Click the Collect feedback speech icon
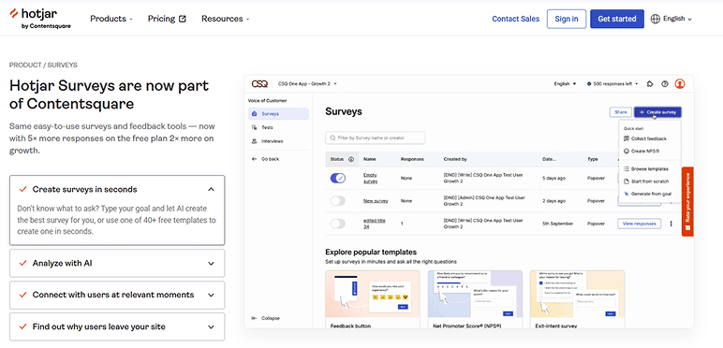This screenshot has height=348, width=723. click(627, 138)
